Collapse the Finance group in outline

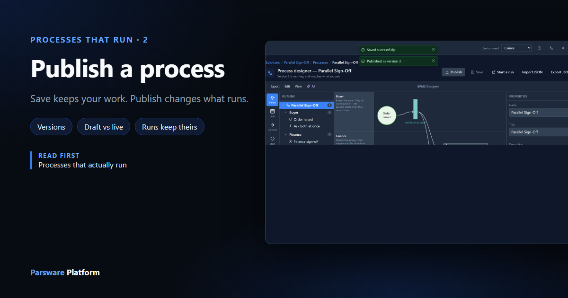coord(285,134)
